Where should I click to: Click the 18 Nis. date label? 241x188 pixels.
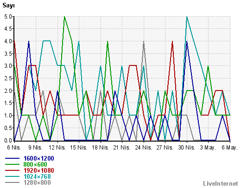coord(101,148)
